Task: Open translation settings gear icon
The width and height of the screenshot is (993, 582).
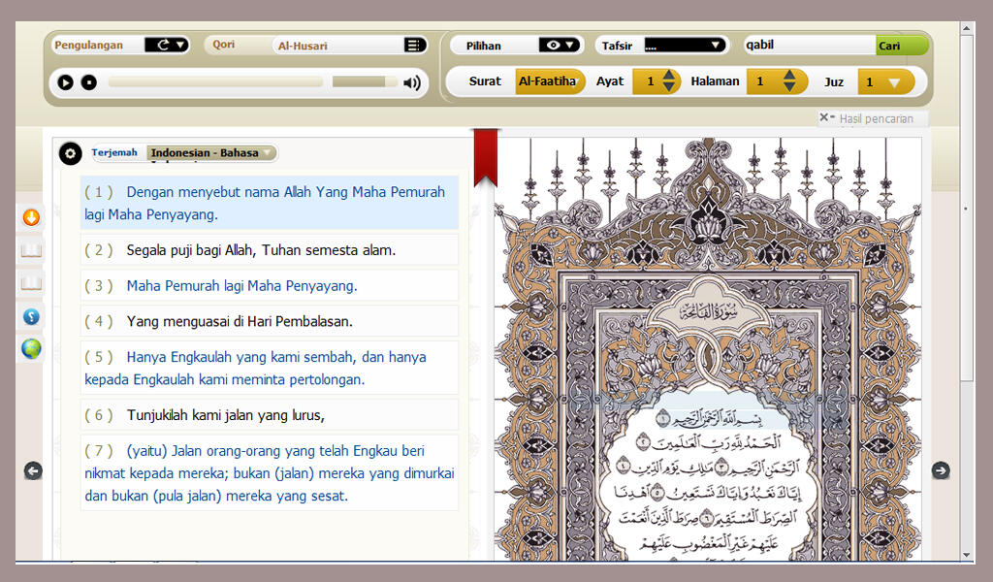Action: point(70,153)
